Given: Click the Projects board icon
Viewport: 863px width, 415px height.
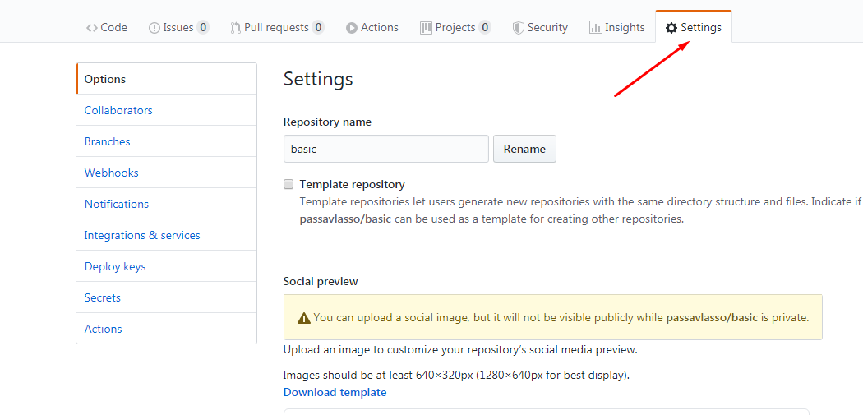Looking at the screenshot, I should 426,28.
